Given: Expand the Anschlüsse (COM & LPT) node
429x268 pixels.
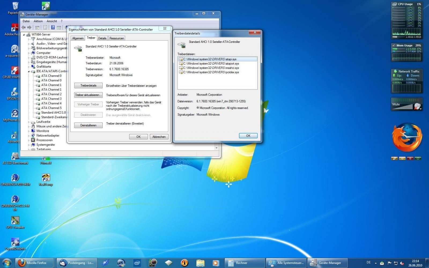Looking at the screenshot, I should click(29, 39).
